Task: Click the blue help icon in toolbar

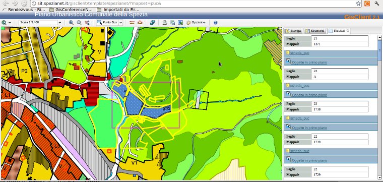Action: (216, 23)
